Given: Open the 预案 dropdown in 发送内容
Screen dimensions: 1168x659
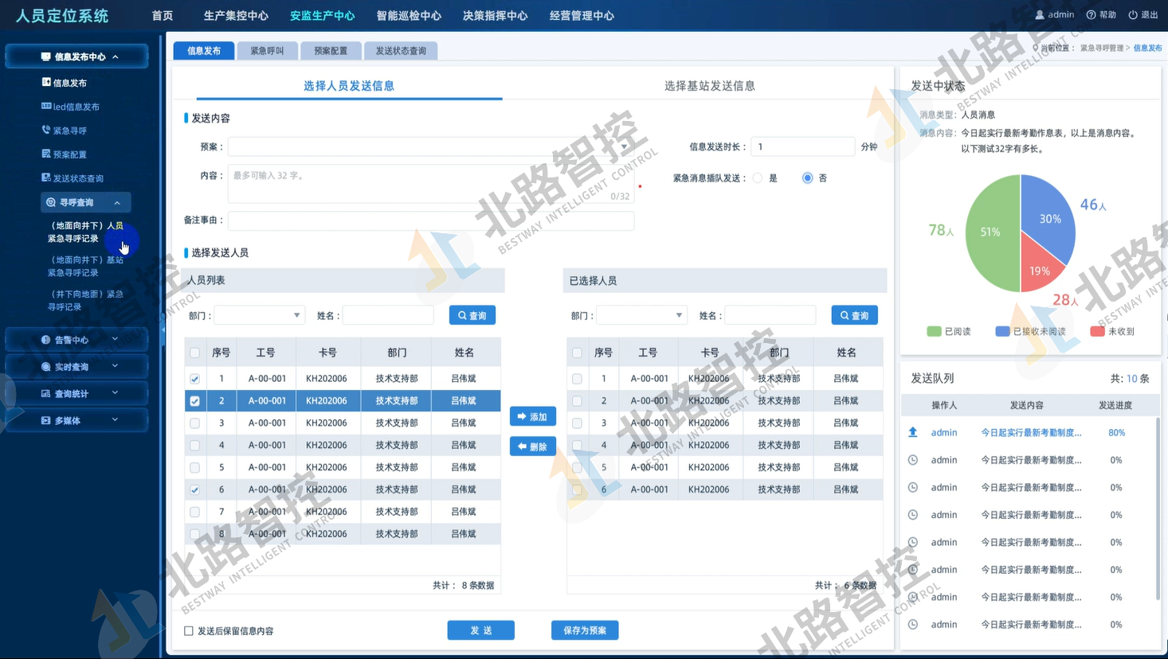Looking at the screenshot, I should 431,146.
